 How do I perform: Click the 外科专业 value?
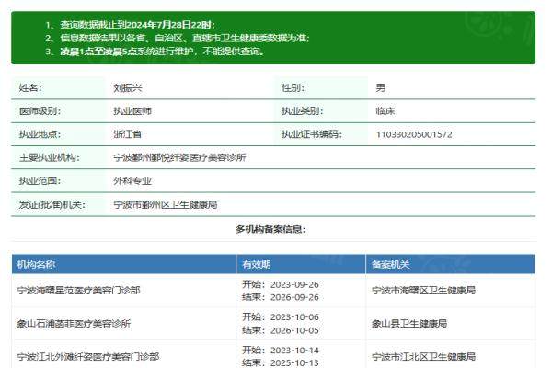pyautogui.click(x=132, y=180)
